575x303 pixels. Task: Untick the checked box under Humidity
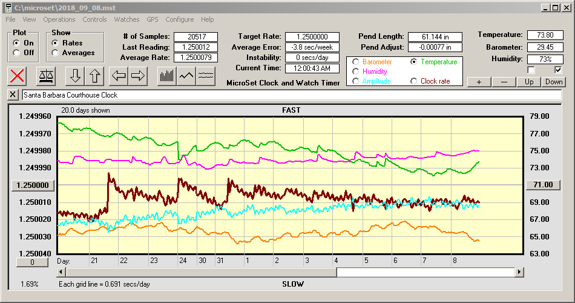coord(558,70)
